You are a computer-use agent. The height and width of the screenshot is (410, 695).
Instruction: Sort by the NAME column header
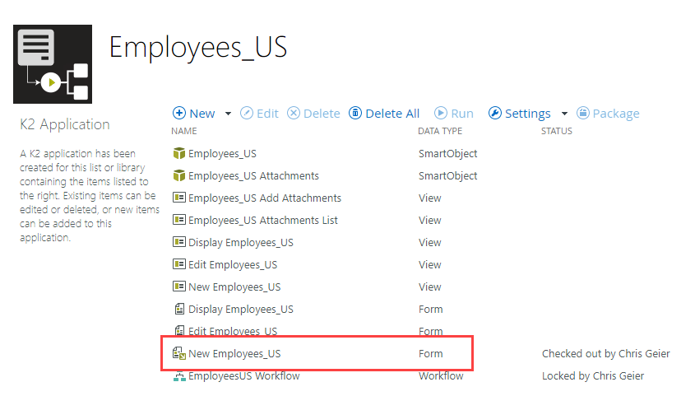point(184,132)
